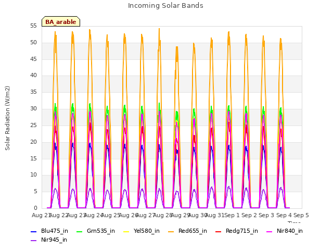The height and width of the screenshot is (250, 333).
Task: Click the Blu475_in legend label
Action: tap(55, 231)
